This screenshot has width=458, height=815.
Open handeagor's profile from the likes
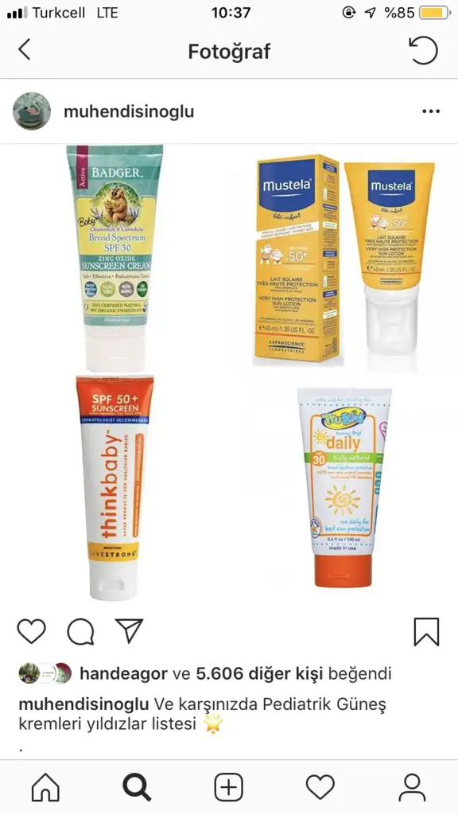[123, 673]
